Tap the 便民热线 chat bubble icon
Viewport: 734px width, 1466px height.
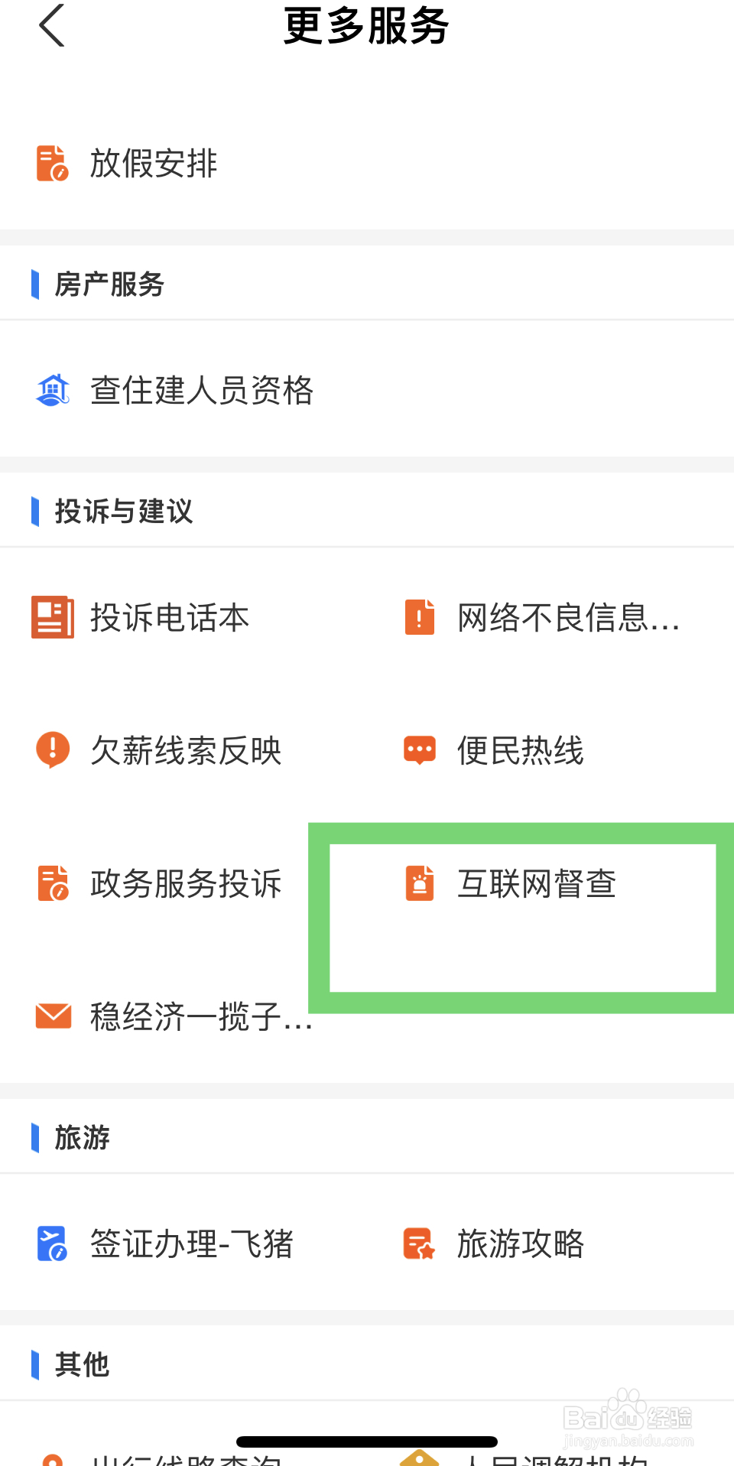pos(420,750)
